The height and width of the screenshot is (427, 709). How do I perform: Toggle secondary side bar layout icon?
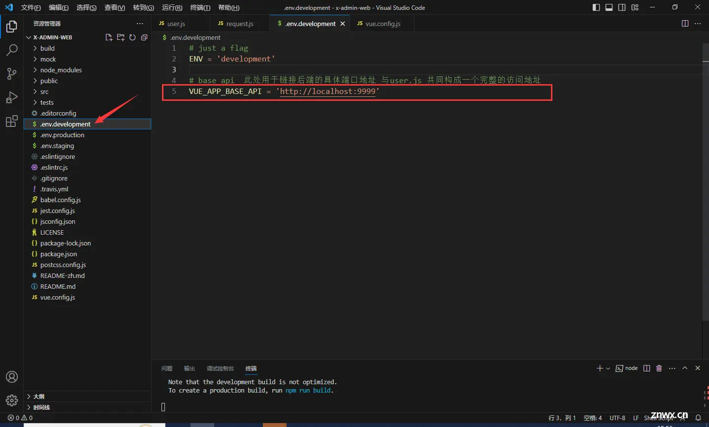pos(622,7)
